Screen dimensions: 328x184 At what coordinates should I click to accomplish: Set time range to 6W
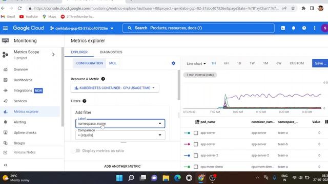click(279, 63)
